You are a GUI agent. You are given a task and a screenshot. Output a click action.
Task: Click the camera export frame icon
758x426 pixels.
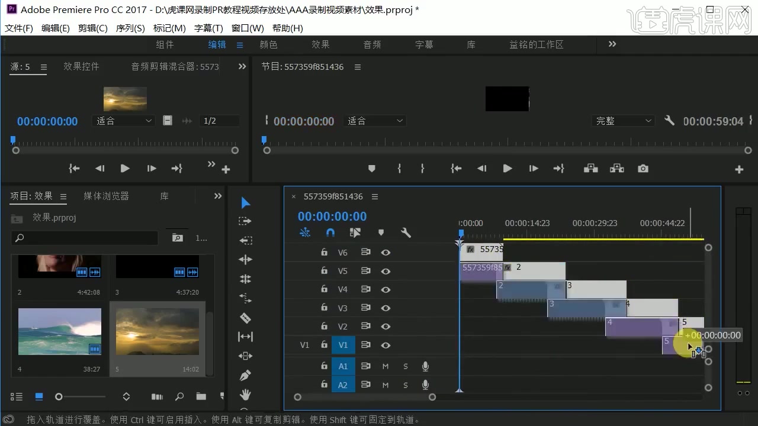(x=643, y=168)
